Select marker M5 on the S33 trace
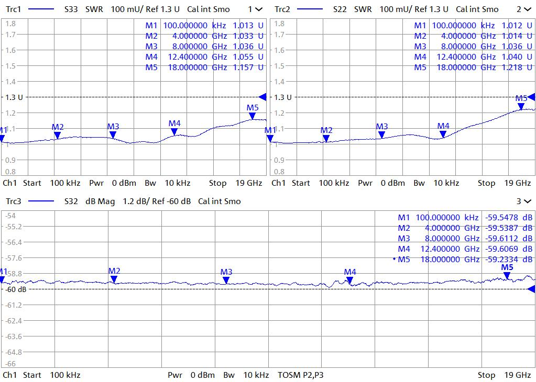This screenshot has width=536, height=382. click(x=253, y=116)
